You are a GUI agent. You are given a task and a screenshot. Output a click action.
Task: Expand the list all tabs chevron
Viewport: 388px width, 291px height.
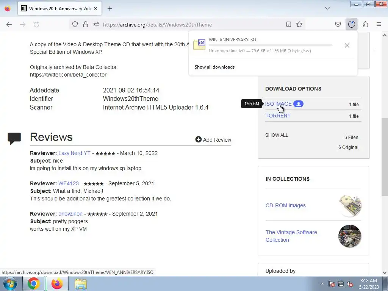click(327, 8)
